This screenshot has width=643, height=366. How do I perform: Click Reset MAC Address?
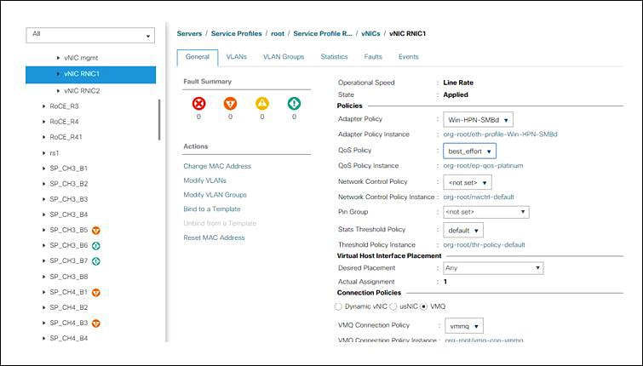214,237
